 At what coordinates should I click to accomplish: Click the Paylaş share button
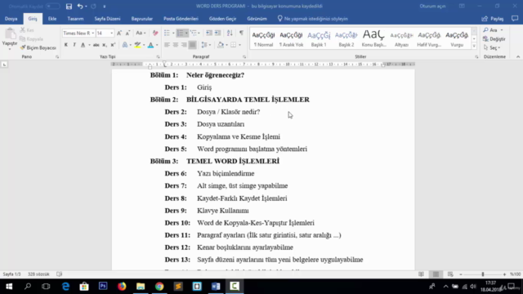tap(492, 19)
